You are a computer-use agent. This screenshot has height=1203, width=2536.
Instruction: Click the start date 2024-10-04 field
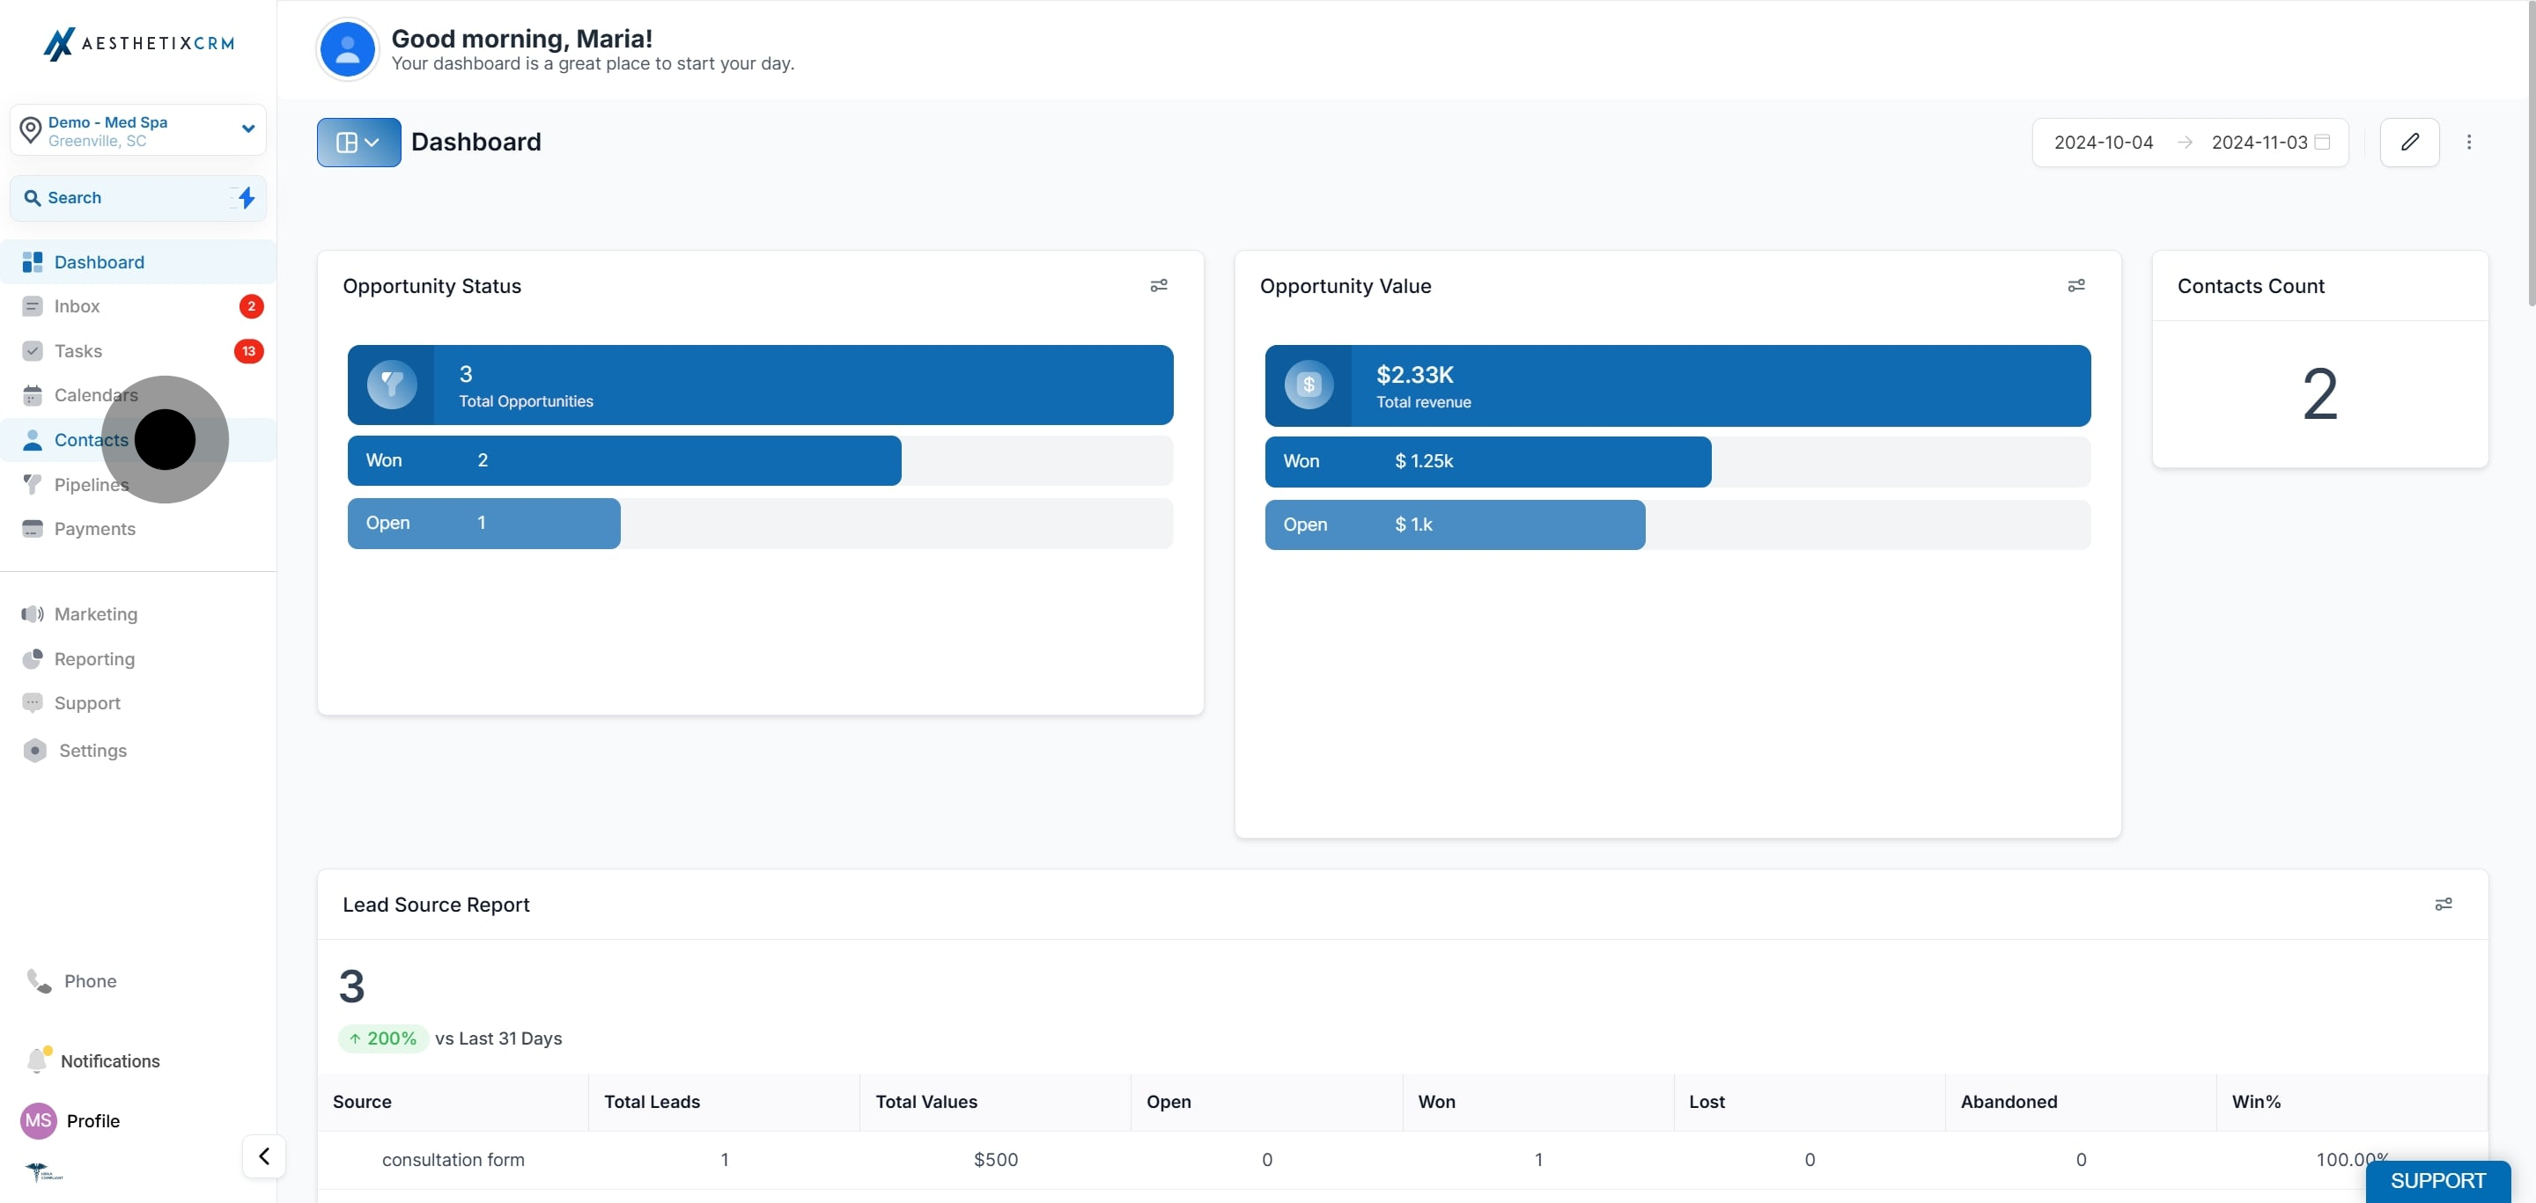pos(2103,143)
